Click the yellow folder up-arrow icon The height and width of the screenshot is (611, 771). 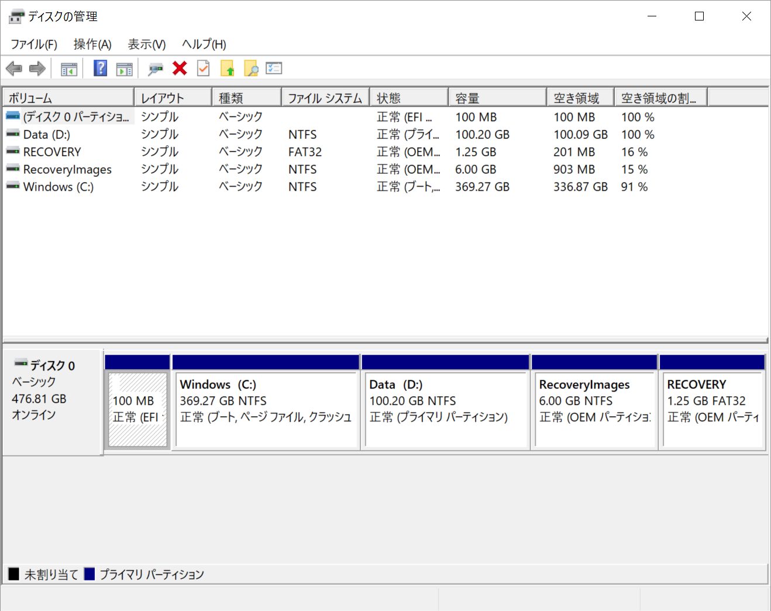click(x=228, y=68)
